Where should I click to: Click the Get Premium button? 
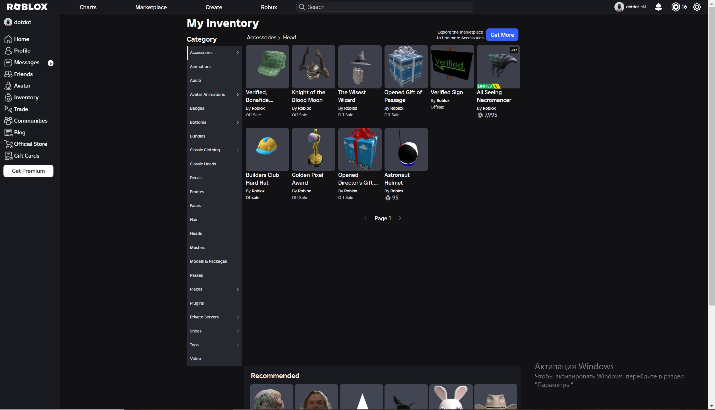click(28, 171)
